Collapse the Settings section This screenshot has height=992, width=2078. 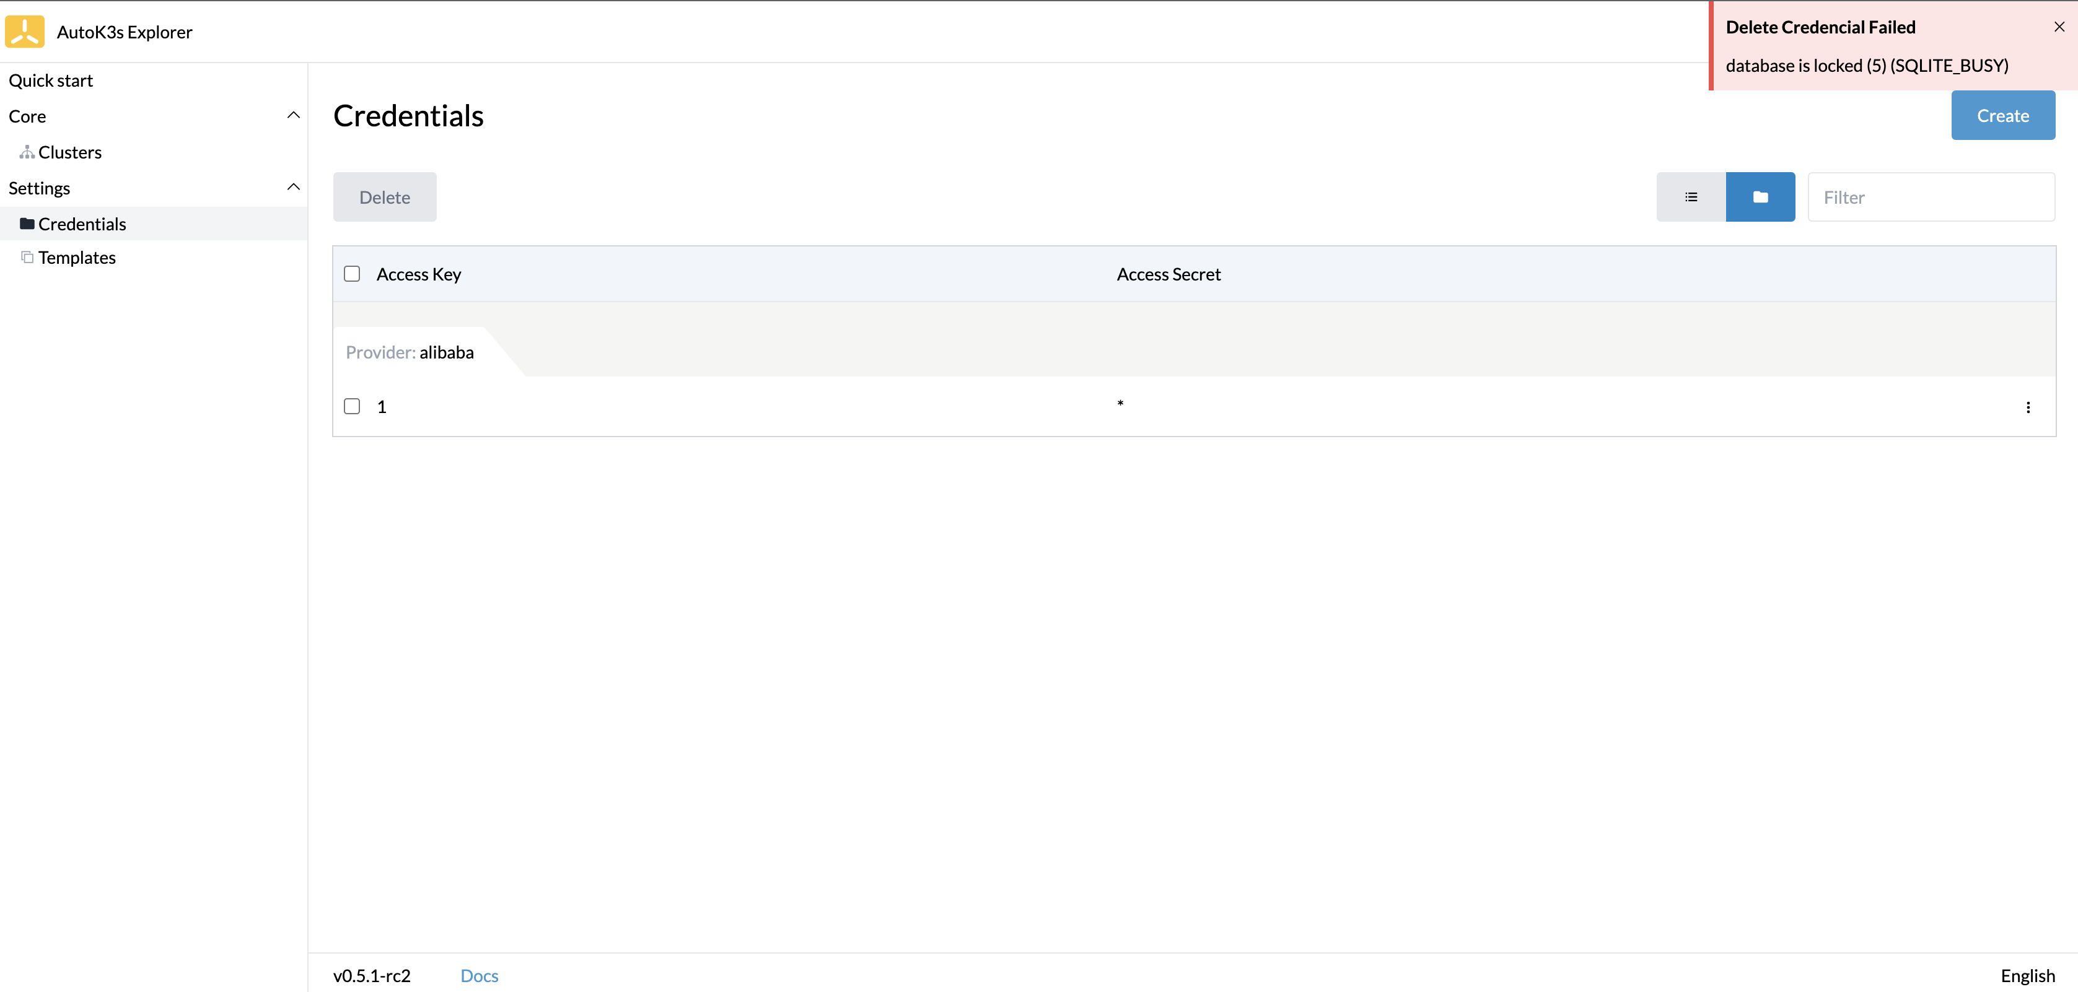point(294,186)
